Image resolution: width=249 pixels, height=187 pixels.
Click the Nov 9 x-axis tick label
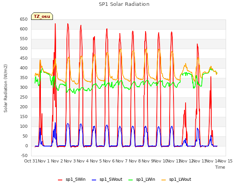pos(147,161)
